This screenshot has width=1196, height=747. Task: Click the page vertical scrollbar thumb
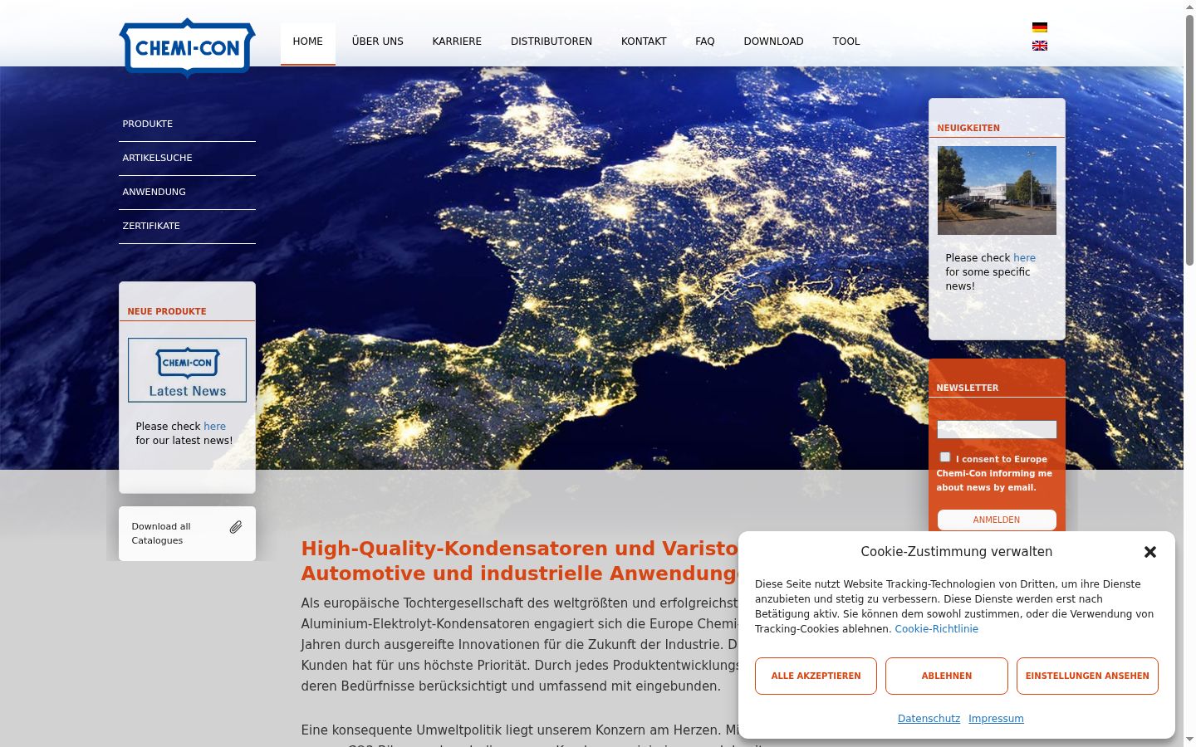1189,141
